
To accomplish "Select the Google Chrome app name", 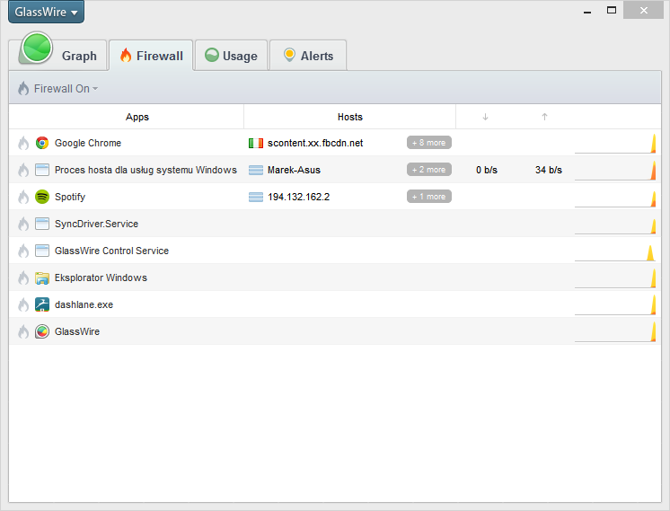I will [88, 143].
